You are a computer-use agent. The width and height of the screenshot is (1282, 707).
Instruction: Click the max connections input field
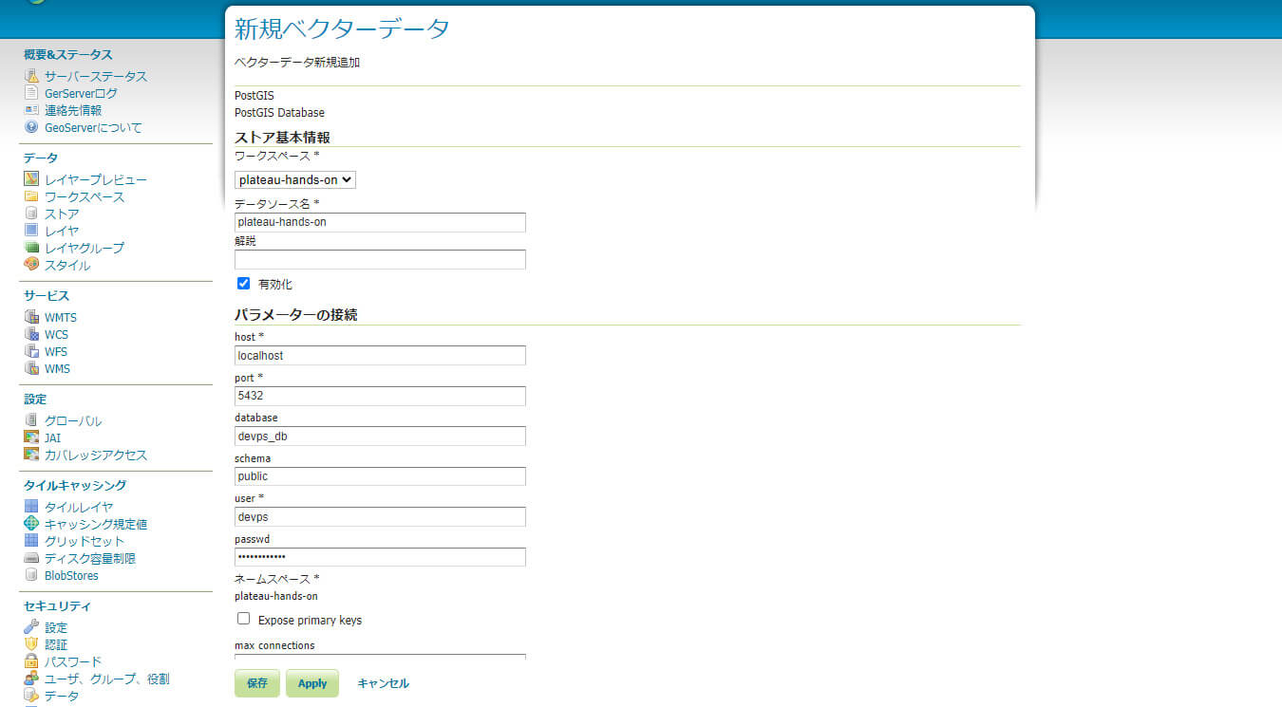[380, 657]
